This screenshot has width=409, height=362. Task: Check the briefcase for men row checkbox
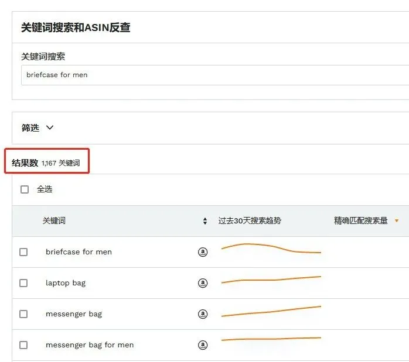[23, 252]
